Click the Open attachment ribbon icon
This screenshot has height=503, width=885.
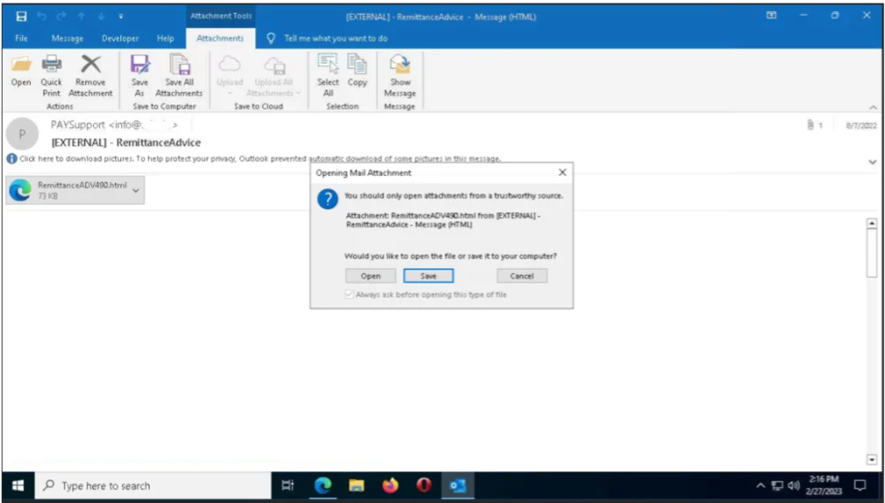21,65
